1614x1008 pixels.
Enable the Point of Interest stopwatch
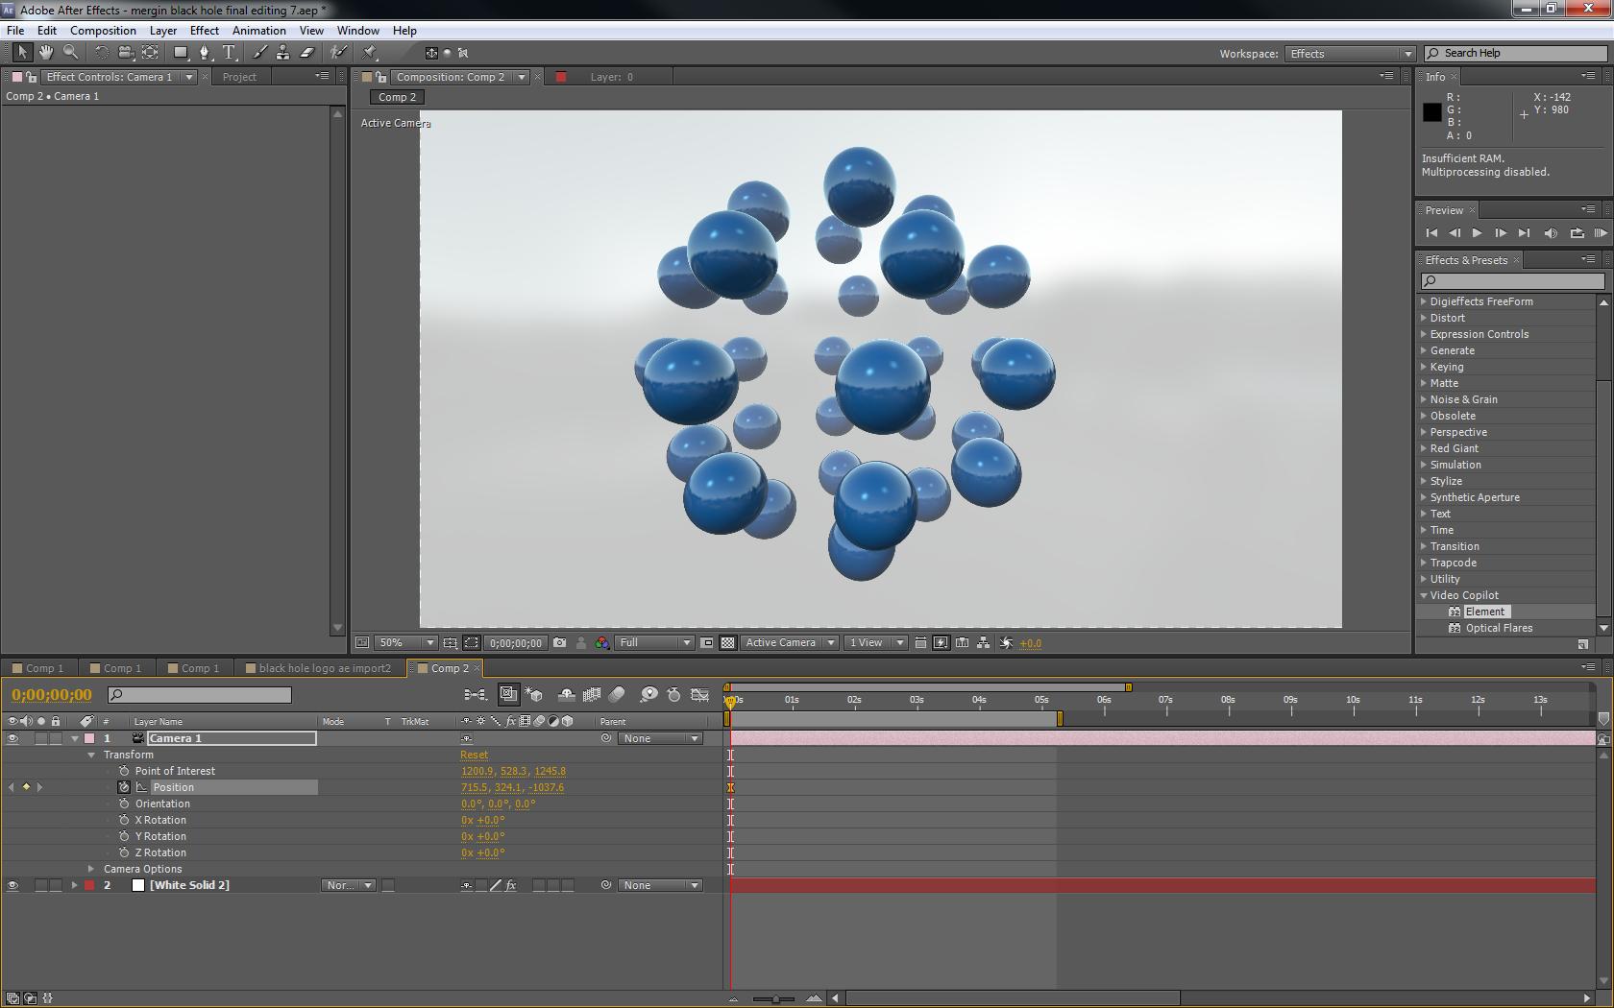tap(124, 771)
